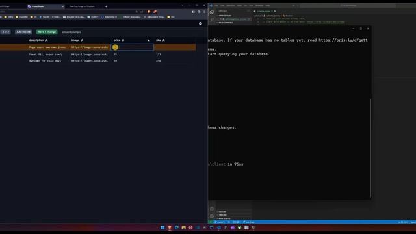The image size is (416, 234).
Task: Click Discard changes link
Action: (x=71, y=32)
